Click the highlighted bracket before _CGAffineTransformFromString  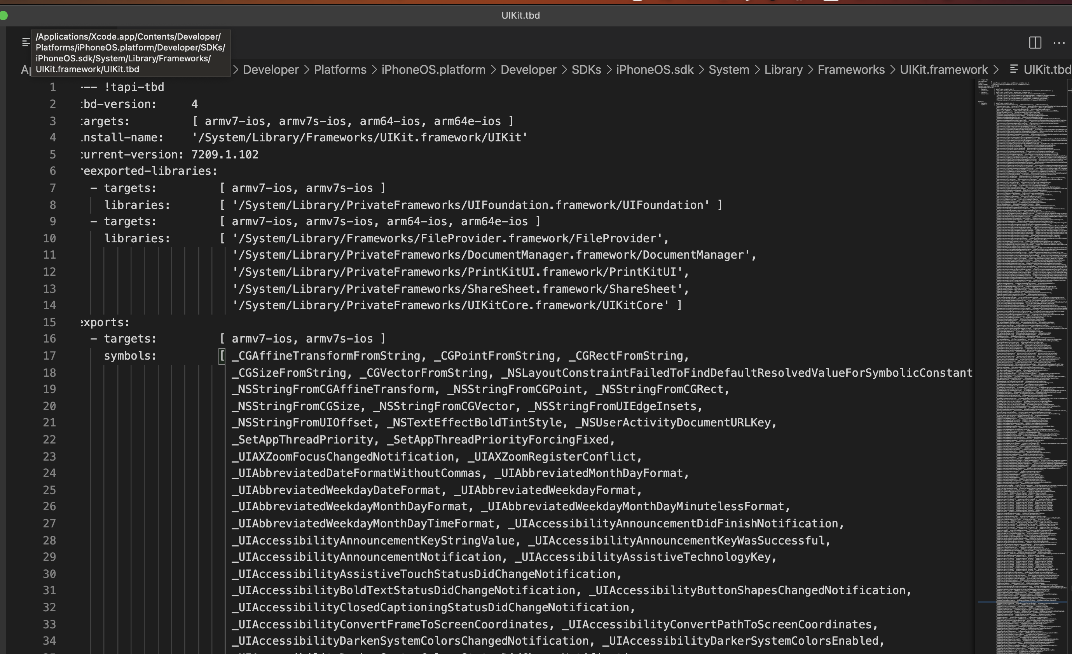[222, 356]
